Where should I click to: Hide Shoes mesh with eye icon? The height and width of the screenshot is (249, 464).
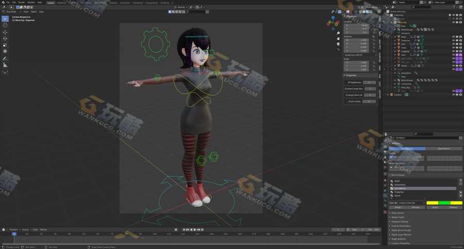[x=453, y=65]
